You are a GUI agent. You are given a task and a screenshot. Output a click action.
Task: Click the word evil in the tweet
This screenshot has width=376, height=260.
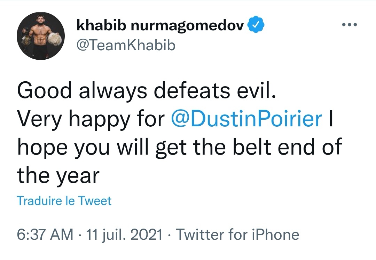click(x=256, y=91)
